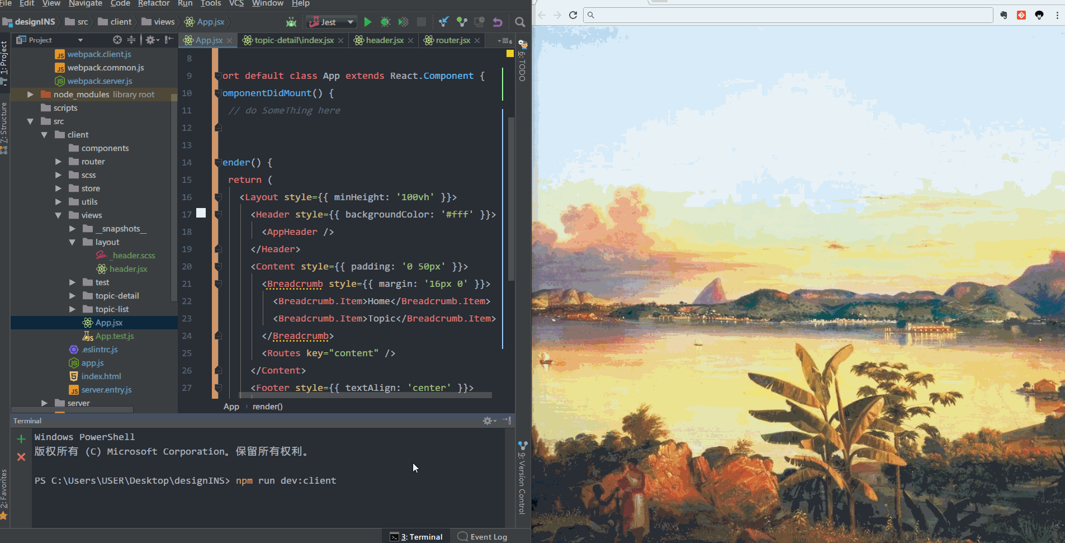Start debugging with the bug icon
1065x543 pixels.
click(386, 22)
